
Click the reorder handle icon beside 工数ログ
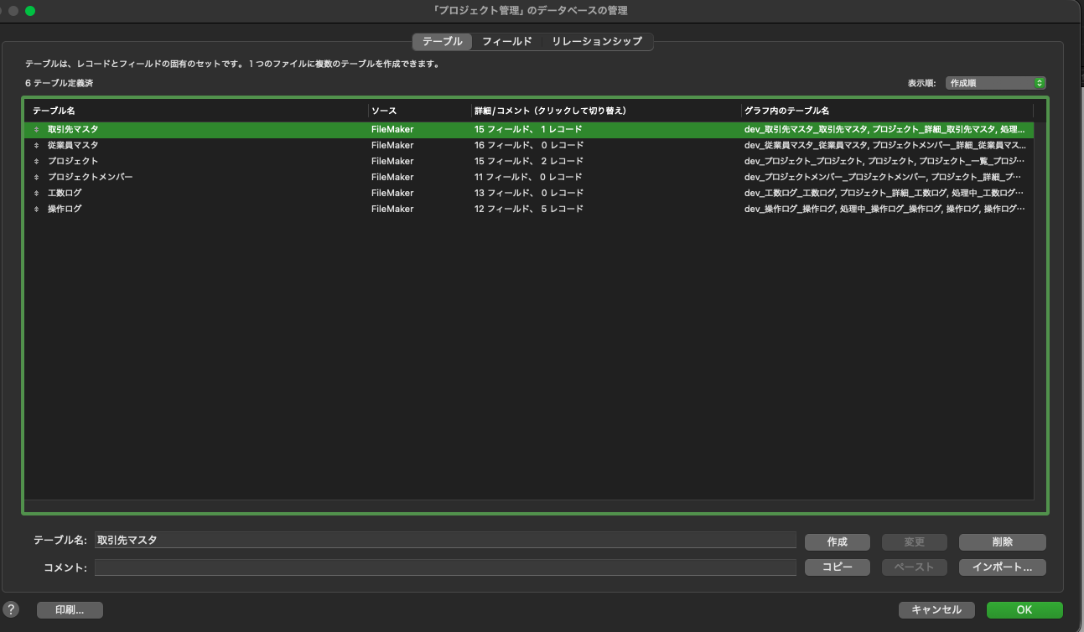click(36, 194)
